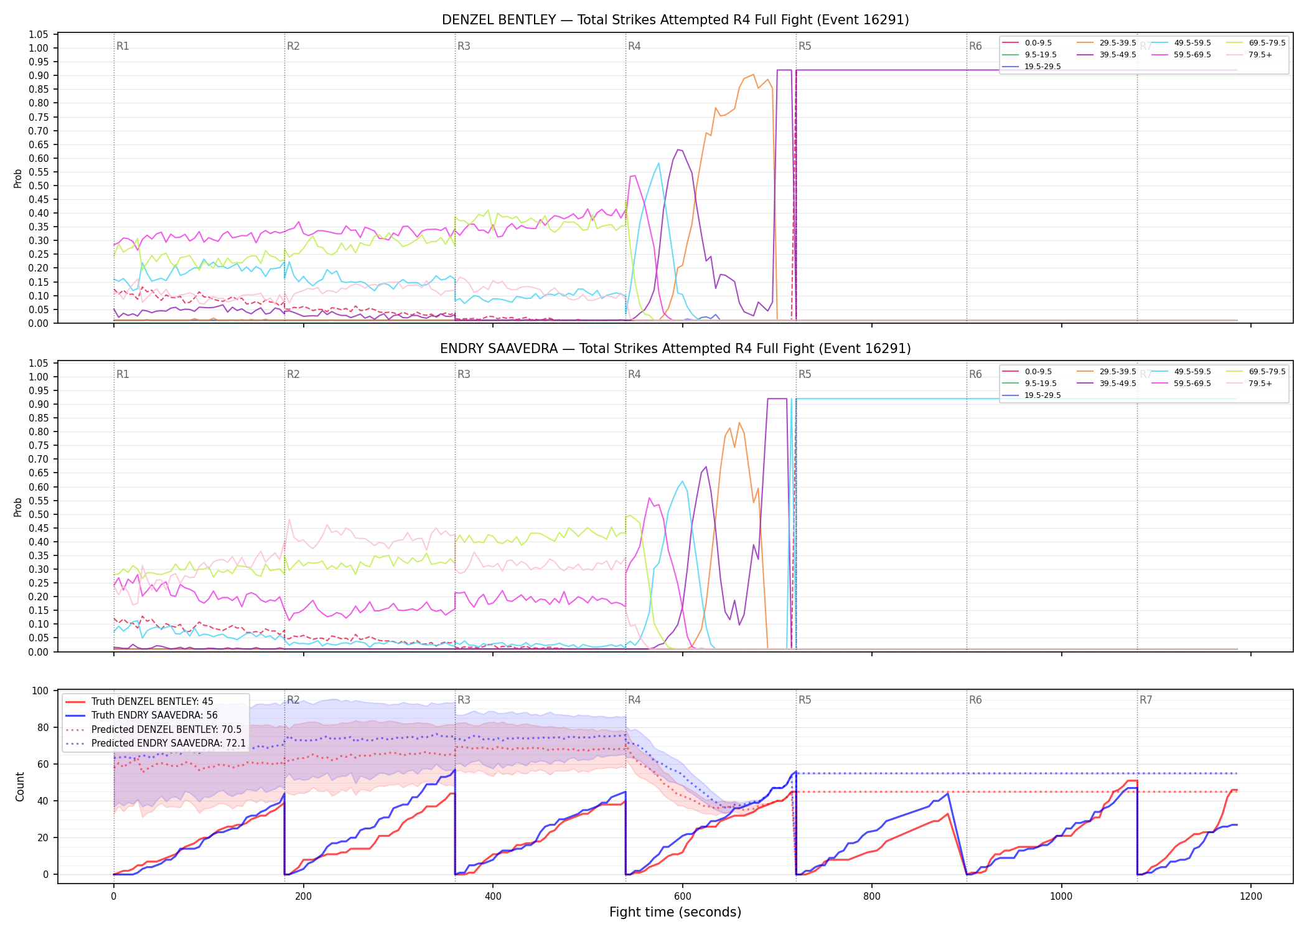
Task: Click the Predicted ENDRY SAAVEDRA: 72.1 legend entry
Action: 156,743
